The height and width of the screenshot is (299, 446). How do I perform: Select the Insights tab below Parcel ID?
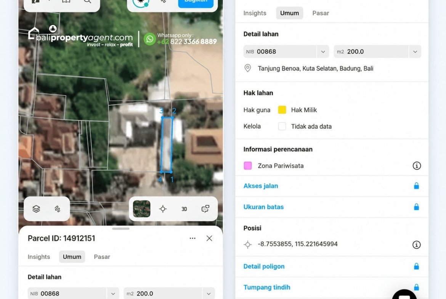(39, 257)
